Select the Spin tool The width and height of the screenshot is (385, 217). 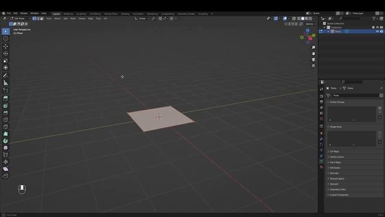tap(5, 140)
